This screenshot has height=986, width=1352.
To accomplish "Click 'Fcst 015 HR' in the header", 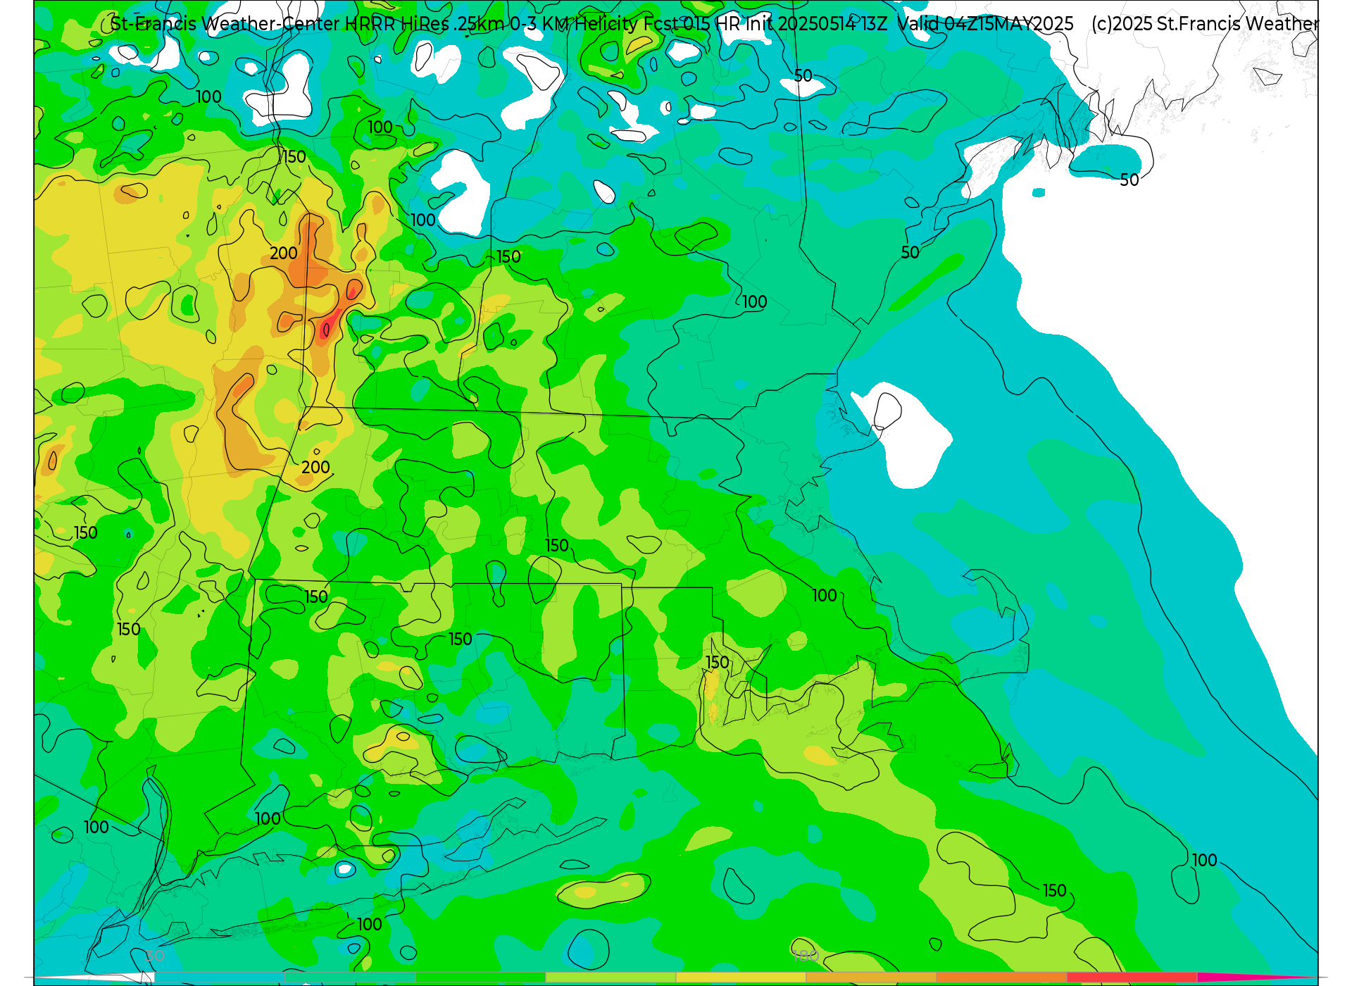I will pos(692,24).
